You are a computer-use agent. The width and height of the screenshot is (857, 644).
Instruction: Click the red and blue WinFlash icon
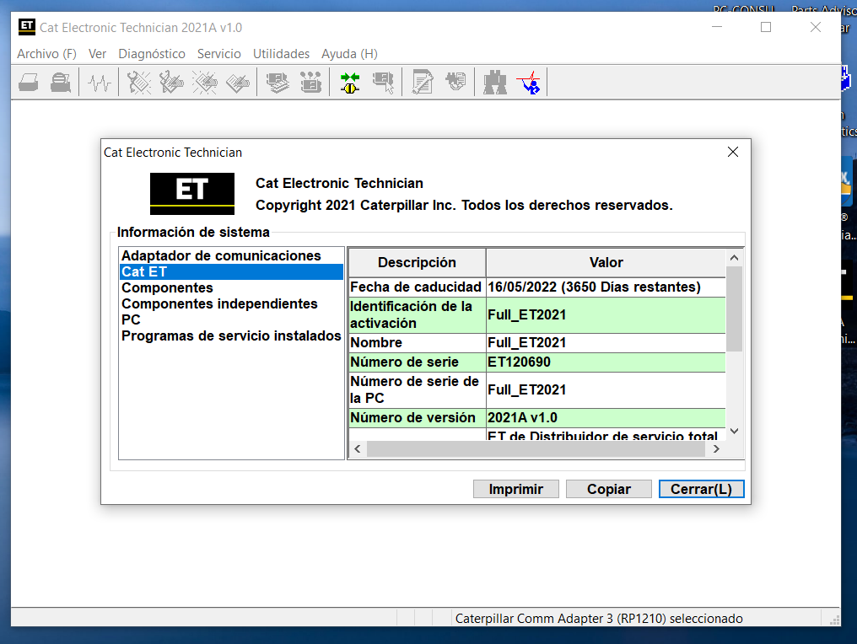(529, 83)
